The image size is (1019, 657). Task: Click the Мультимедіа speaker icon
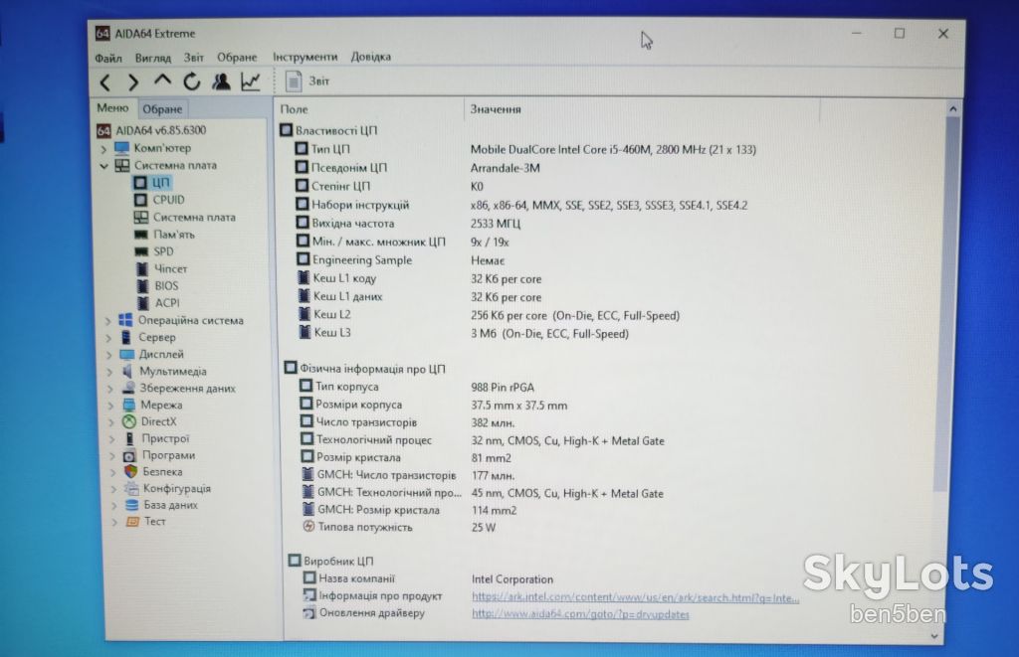(x=127, y=371)
